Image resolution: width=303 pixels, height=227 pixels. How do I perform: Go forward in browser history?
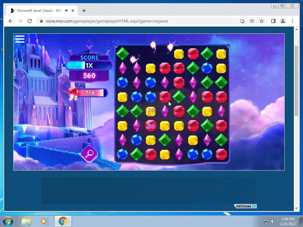(20, 21)
